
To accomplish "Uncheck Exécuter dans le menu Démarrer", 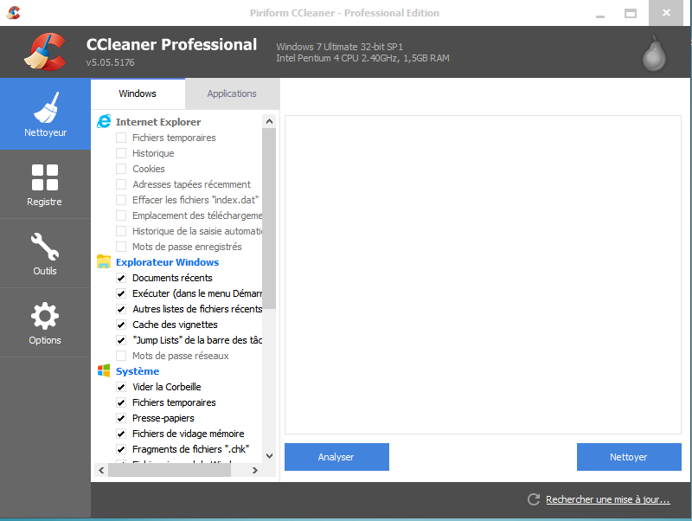I will (121, 293).
